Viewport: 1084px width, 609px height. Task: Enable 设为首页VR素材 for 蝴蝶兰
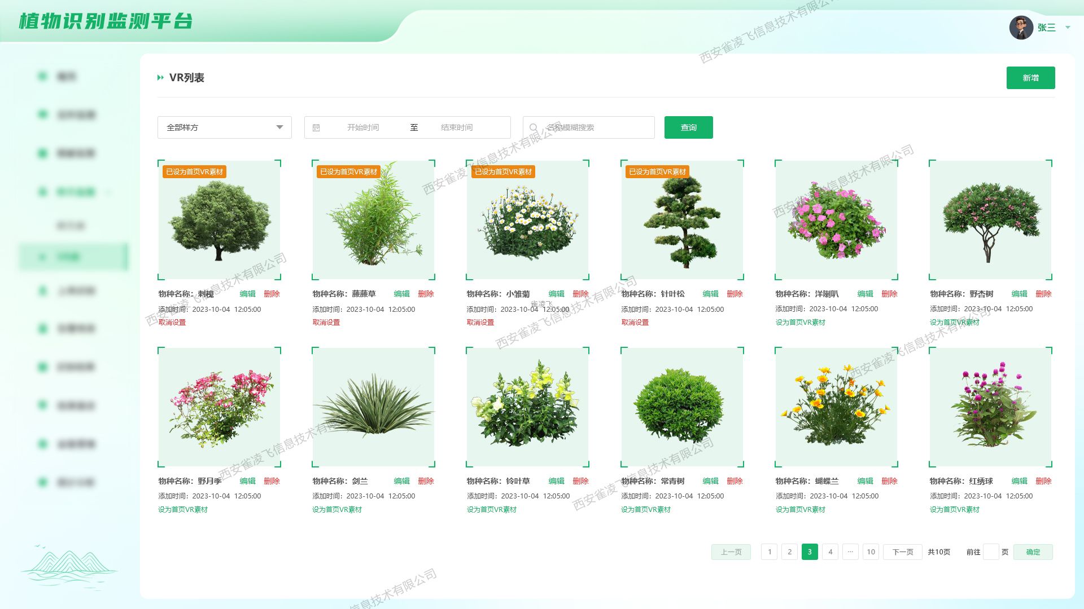[801, 509]
